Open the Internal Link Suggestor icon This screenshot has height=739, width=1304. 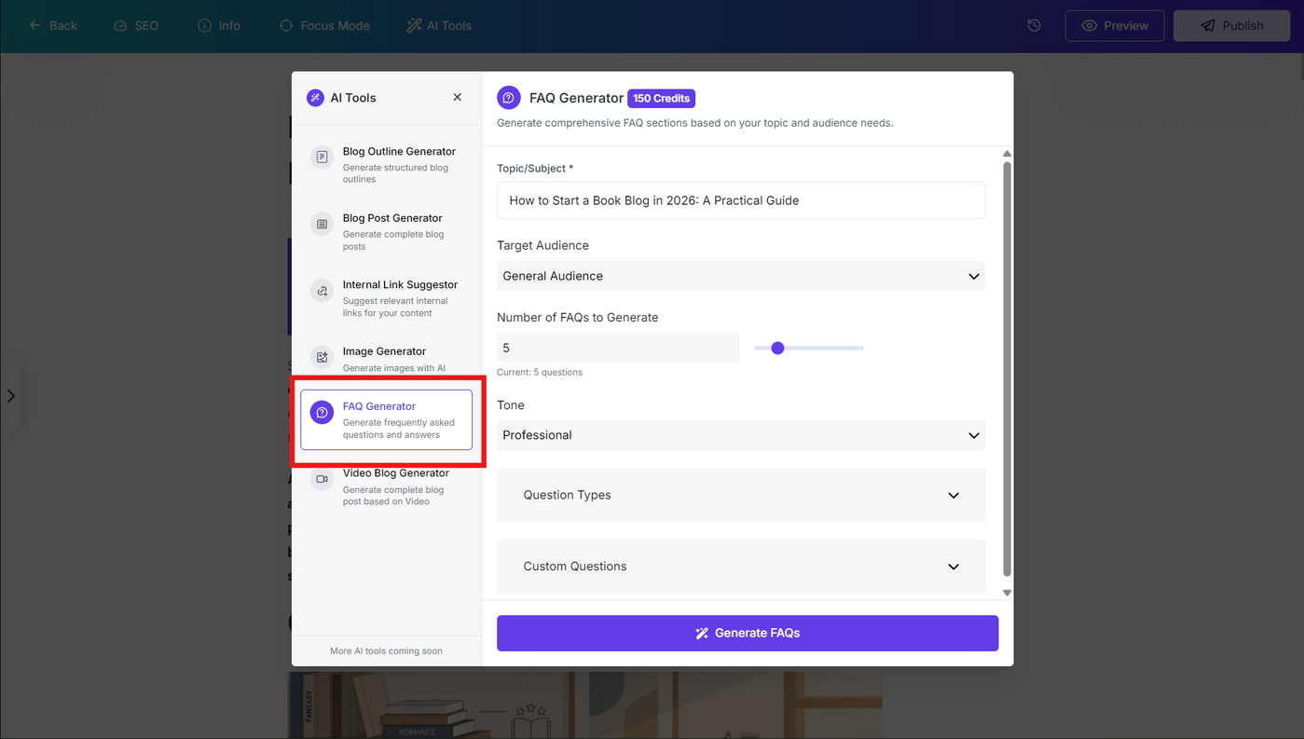322,291
